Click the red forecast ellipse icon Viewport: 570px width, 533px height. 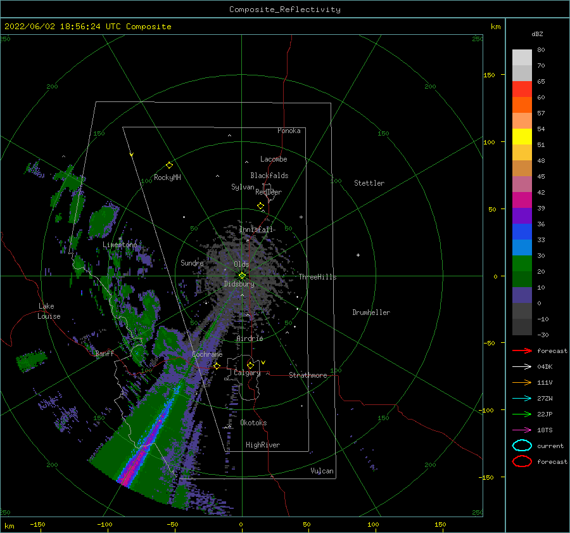(522, 461)
